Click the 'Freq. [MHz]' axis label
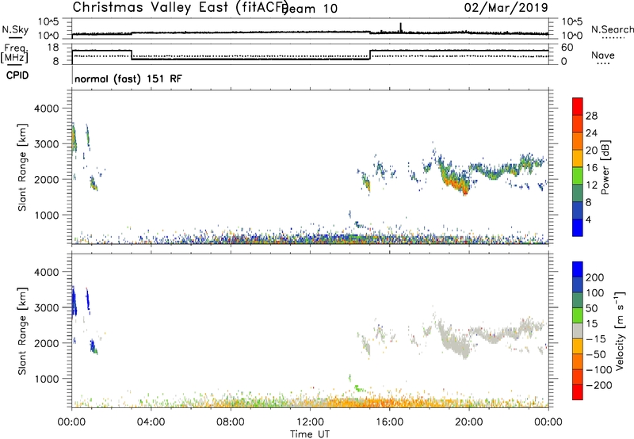Viewport: 634px width, 439px height. [14, 53]
